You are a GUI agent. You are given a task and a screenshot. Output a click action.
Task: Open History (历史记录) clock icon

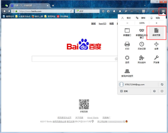tap(142, 44)
